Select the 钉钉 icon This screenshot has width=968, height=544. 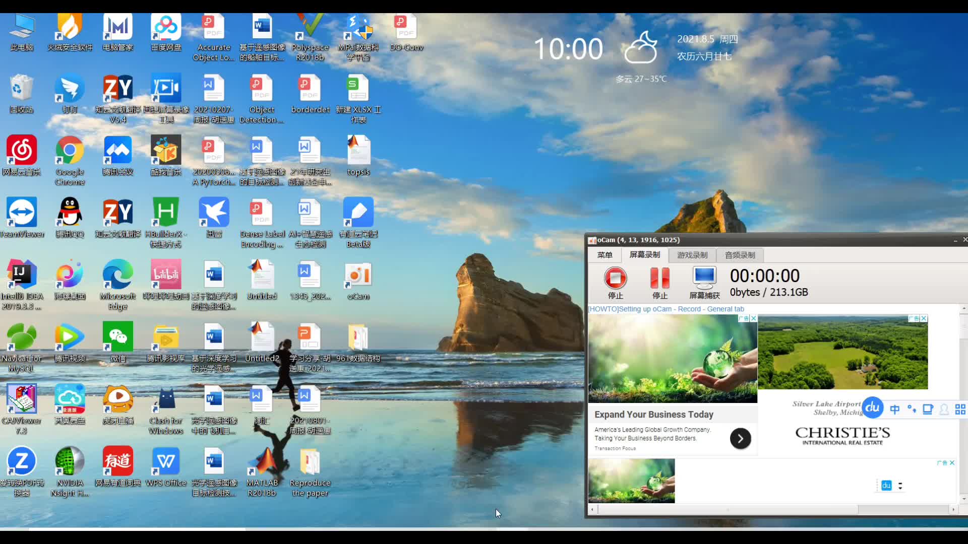70,94
